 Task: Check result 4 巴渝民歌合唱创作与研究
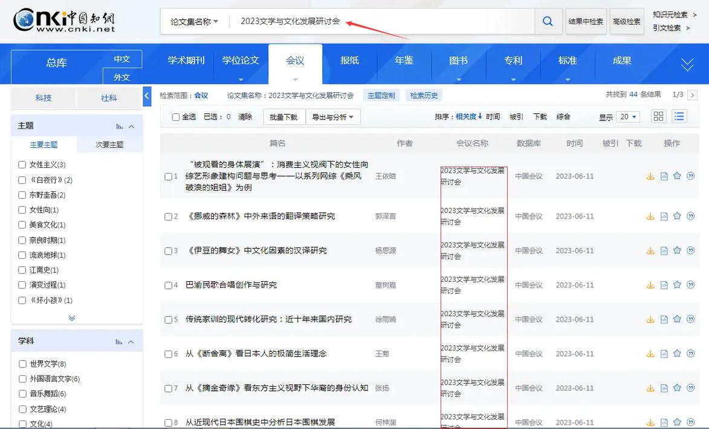169,284
